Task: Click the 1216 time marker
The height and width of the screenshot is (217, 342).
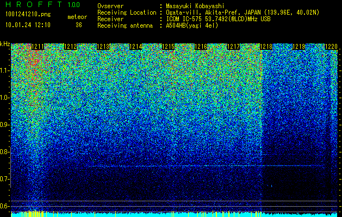Action: coord(201,47)
